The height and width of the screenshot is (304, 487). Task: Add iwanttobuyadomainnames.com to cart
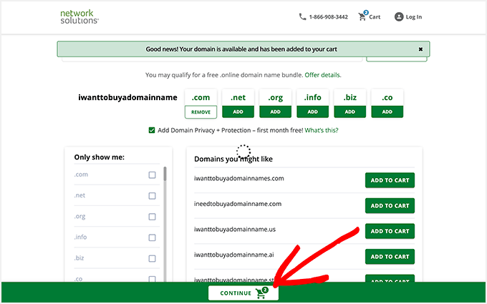pyautogui.click(x=390, y=180)
